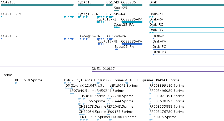Click the Cyp4g15-PB protein label
Image resolution: width=224 pixels, height=121 pixels.
(x=107, y=41)
